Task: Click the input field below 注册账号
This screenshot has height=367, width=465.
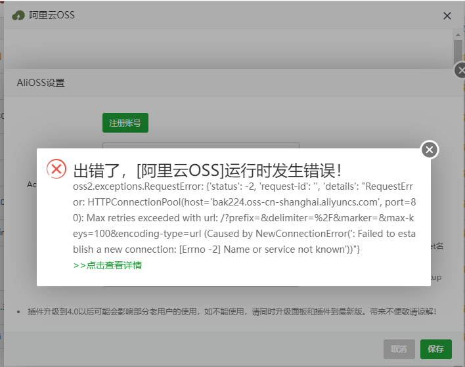Action: [201, 146]
